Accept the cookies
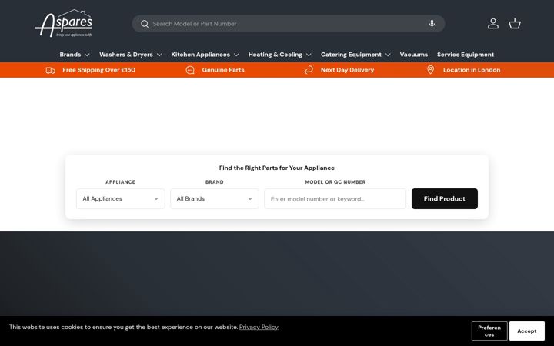The image size is (554, 346). point(527,331)
